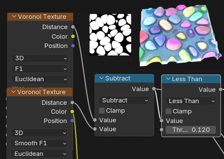The image size is (224, 159).
Task: Click the Threshold 0.120 value field
Action: pyautogui.click(x=191, y=130)
